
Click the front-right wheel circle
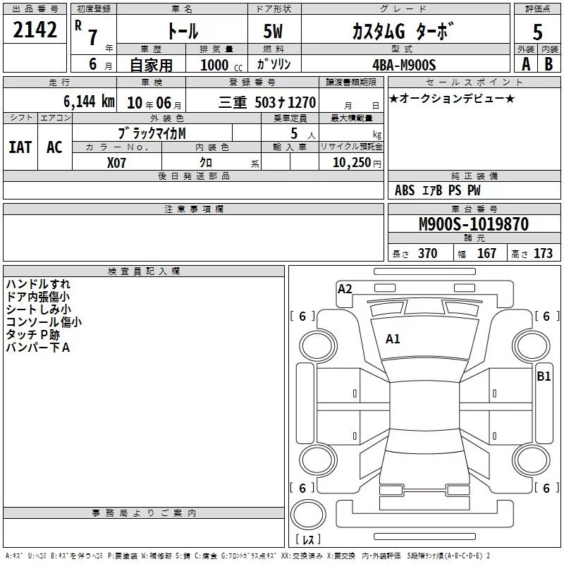[532, 346]
